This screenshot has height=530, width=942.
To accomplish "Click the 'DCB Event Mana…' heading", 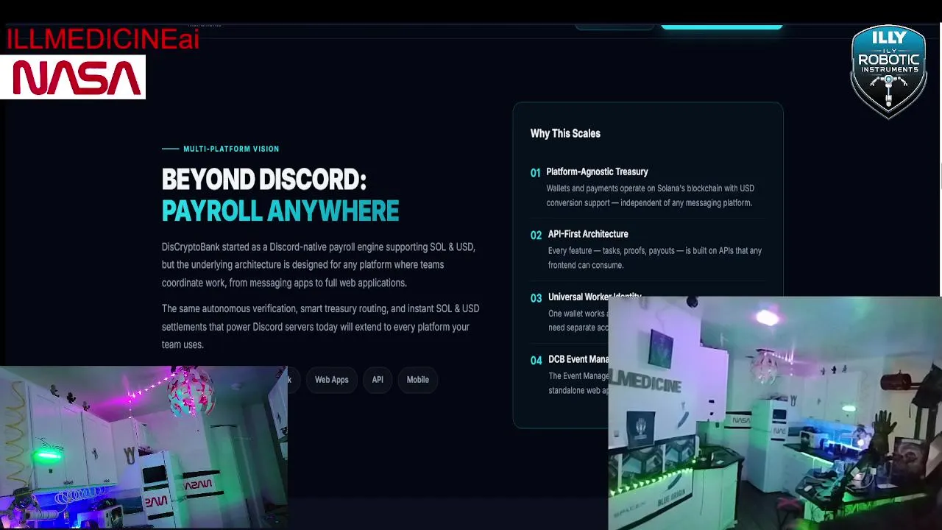I will [578, 359].
